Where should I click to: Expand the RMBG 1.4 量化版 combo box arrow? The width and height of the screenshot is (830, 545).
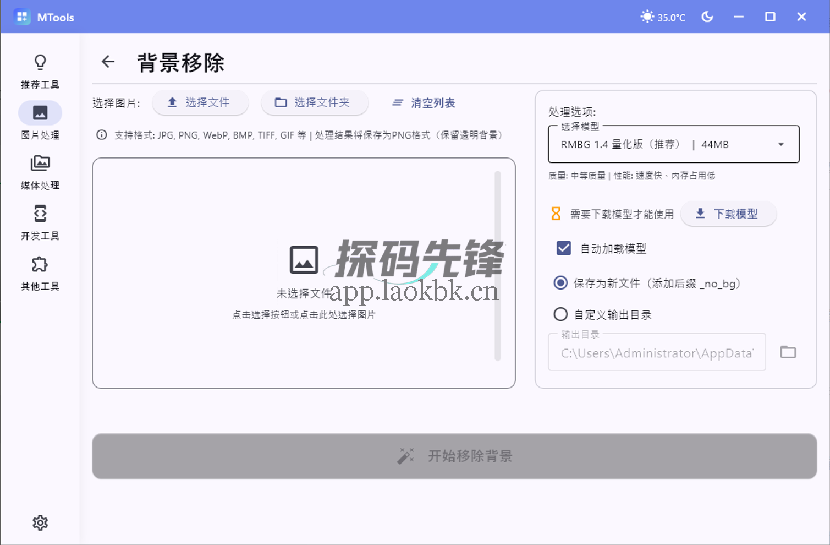[780, 144]
